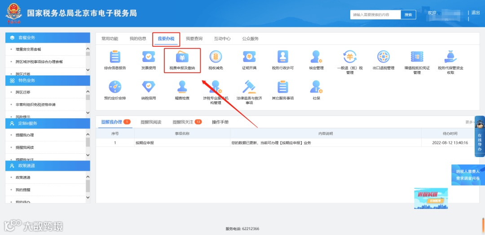Open 证明开具 icon
The image size is (485, 235).
pyautogui.click(x=249, y=57)
